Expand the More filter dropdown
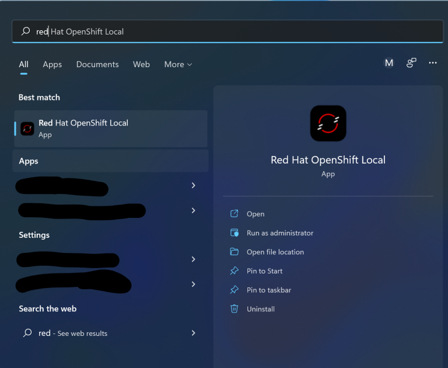This screenshot has width=448, height=368. [178, 65]
